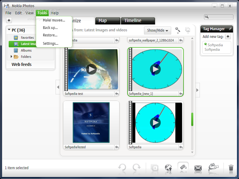The width and height of the screenshot is (239, 179).
Task: Click the flip arrow on SoftpediaTested caption
Action: click(x=117, y=147)
